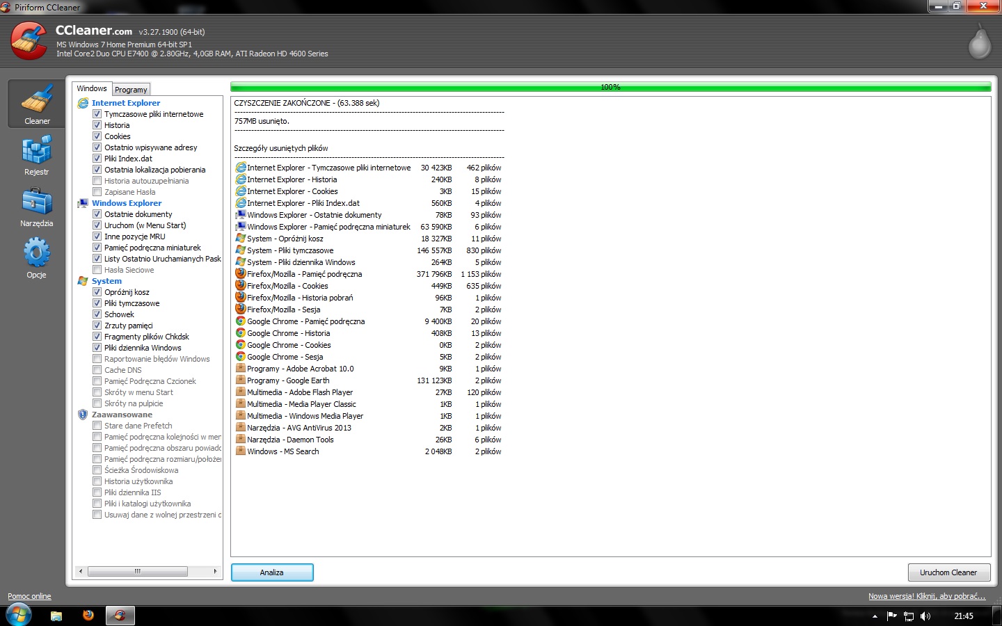Screen dimensions: 1002x626
Task: Enable the Cache DNS checkbox
Action: coord(97,370)
